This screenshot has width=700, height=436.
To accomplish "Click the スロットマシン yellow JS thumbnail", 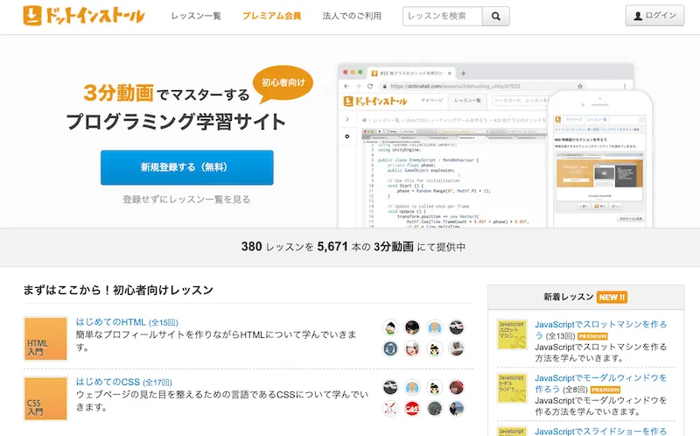I will (x=512, y=334).
